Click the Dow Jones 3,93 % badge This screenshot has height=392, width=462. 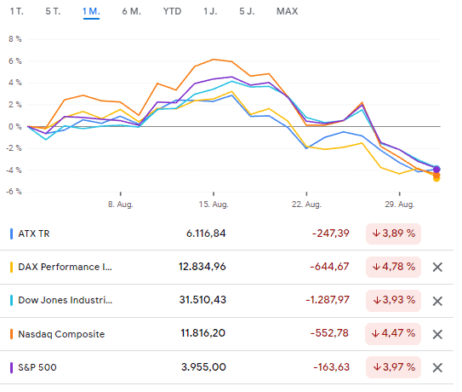393,301
